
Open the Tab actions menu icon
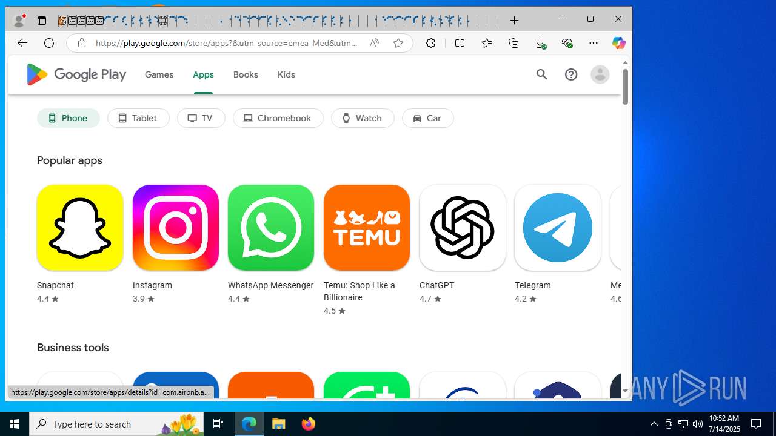click(x=42, y=21)
